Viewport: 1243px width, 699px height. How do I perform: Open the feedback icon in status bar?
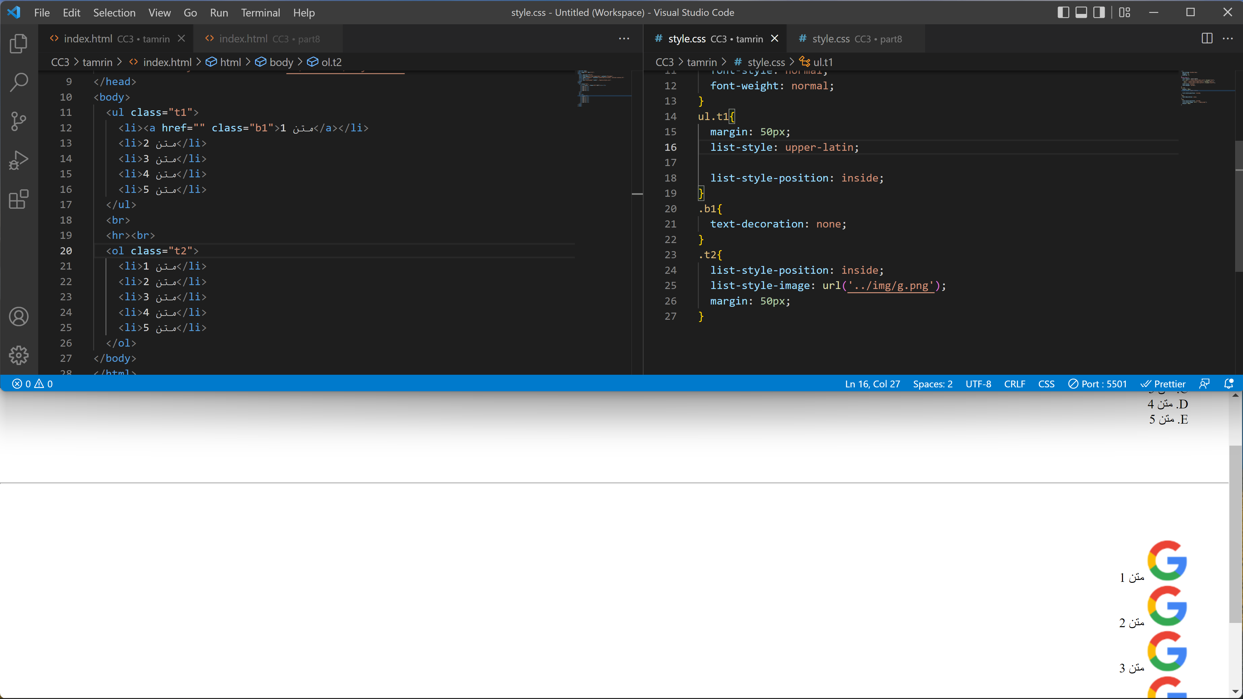(x=1204, y=384)
